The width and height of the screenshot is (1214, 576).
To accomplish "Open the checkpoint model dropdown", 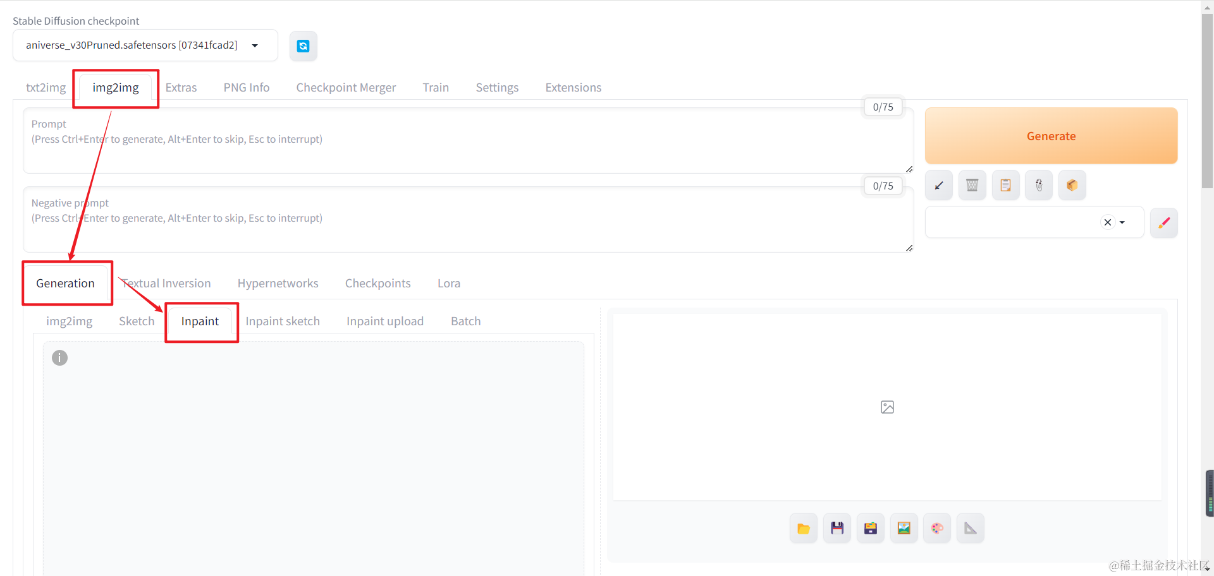I will point(145,45).
